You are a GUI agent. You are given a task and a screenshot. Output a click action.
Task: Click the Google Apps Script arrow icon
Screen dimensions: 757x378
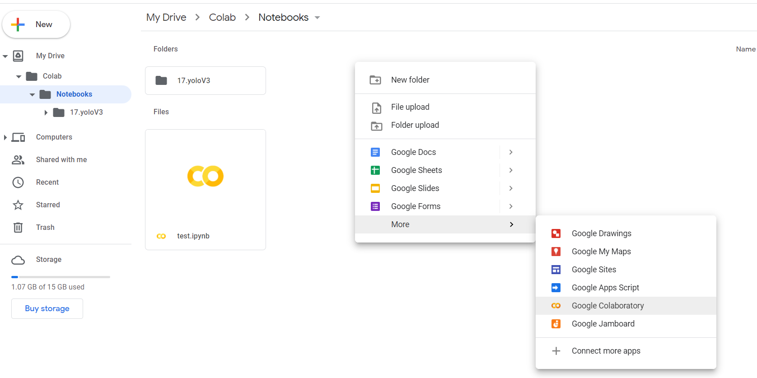[556, 288]
